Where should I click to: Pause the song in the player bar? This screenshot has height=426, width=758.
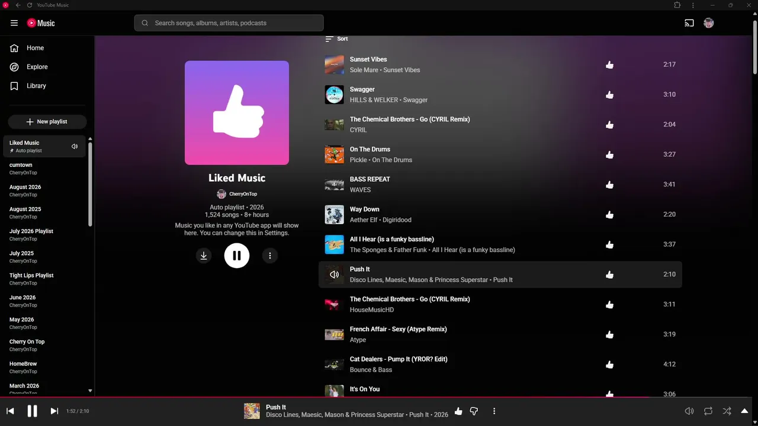coord(32,411)
